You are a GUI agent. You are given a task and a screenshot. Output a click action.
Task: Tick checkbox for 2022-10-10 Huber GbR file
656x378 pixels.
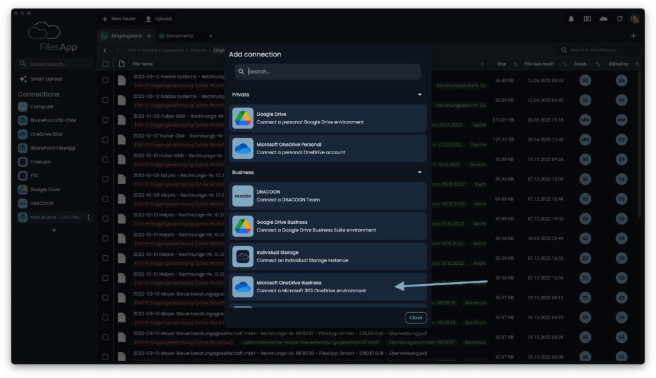pyautogui.click(x=106, y=159)
